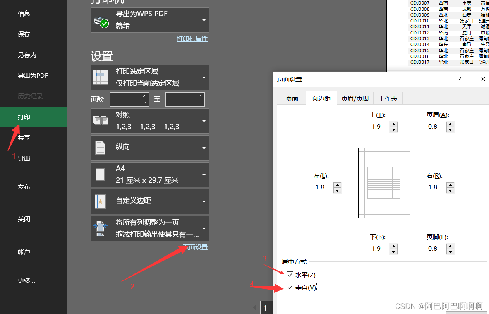The image size is (489, 314).
Task: Click the Help question mark icon
Action: pos(459,79)
